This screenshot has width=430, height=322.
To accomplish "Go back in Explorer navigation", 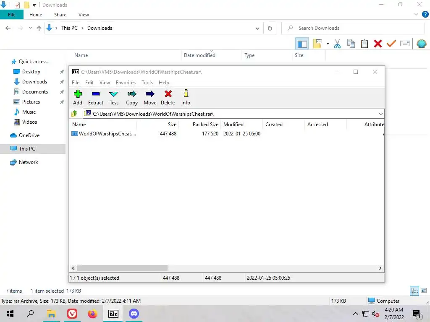I will pos(8,28).
